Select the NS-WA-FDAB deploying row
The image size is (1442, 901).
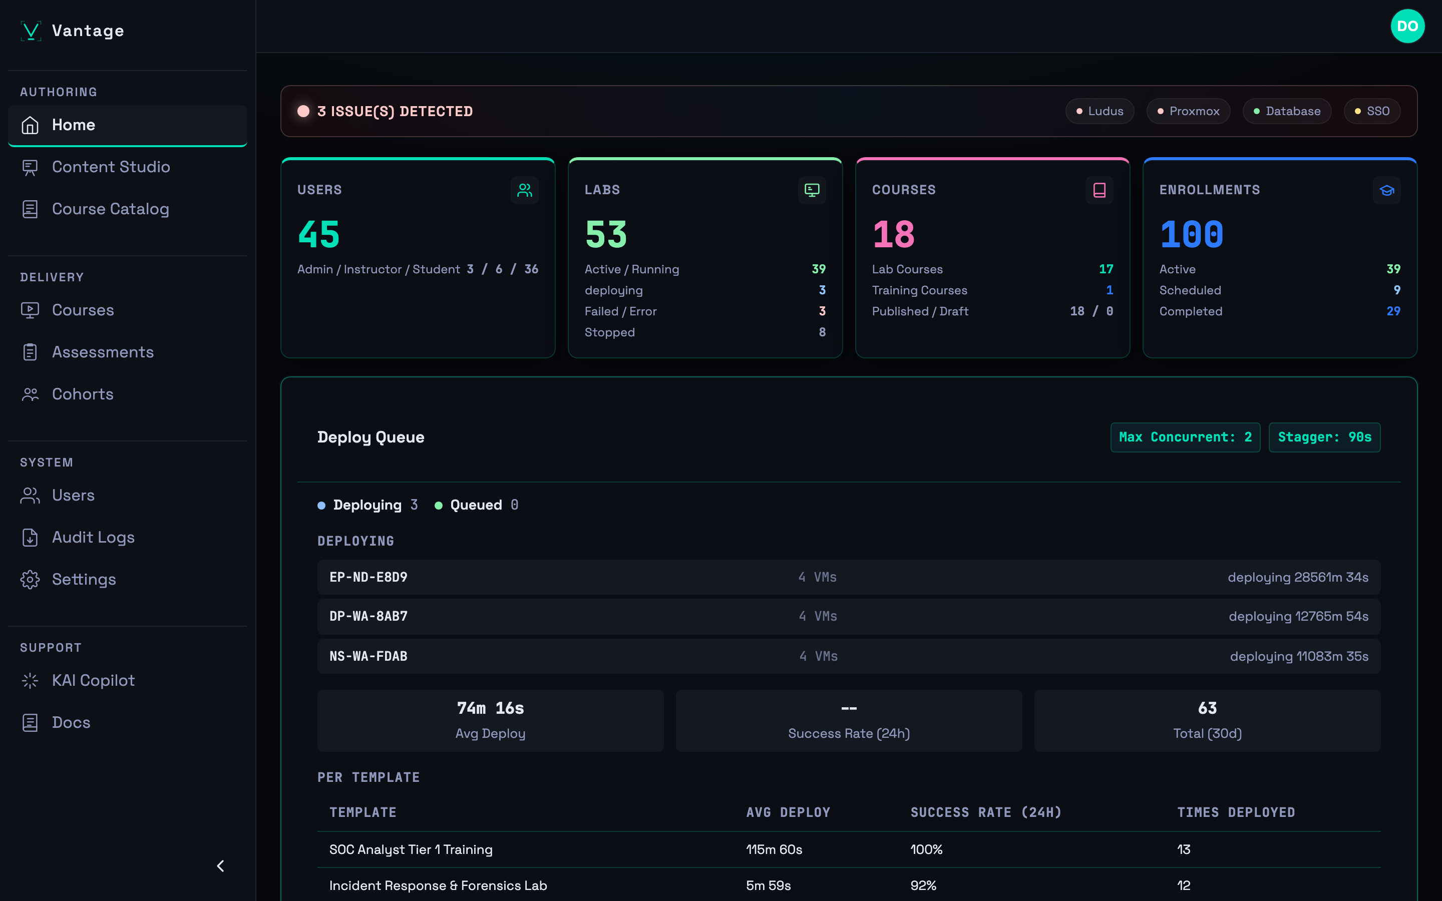pyautogui.click(x=849, y=657)
